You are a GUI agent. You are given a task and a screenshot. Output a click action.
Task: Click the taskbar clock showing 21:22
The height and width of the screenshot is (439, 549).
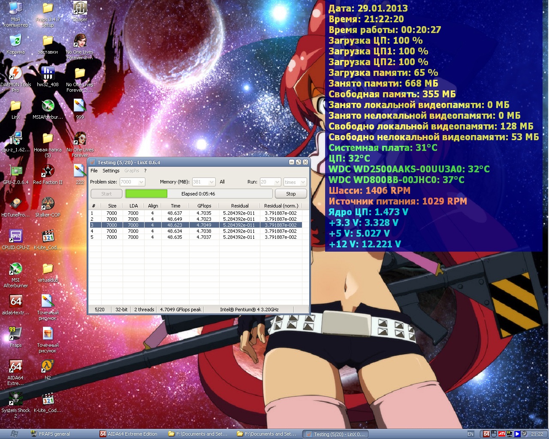coord(537,434)
